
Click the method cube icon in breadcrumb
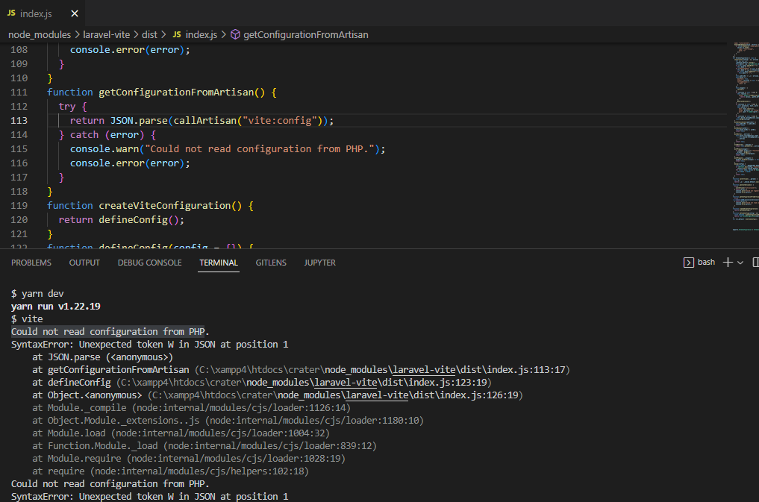tap(235, 34)
